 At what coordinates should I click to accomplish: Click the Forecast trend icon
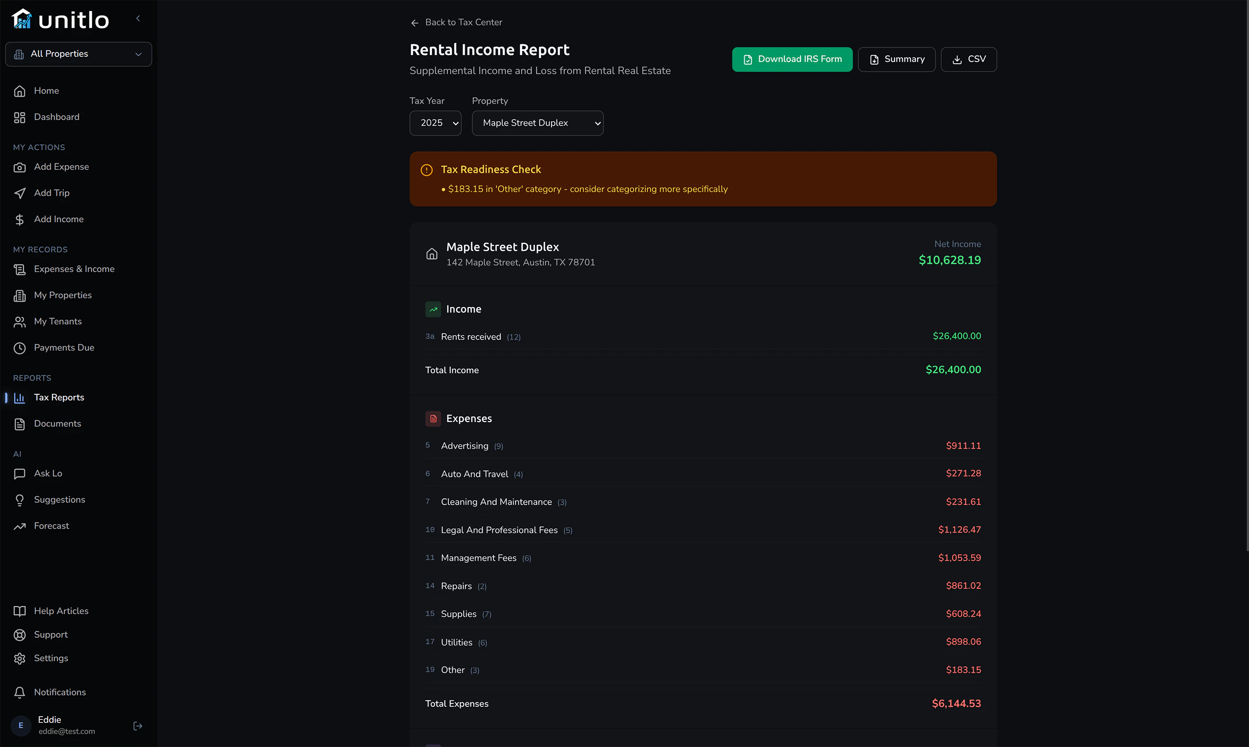pos(20,526)
